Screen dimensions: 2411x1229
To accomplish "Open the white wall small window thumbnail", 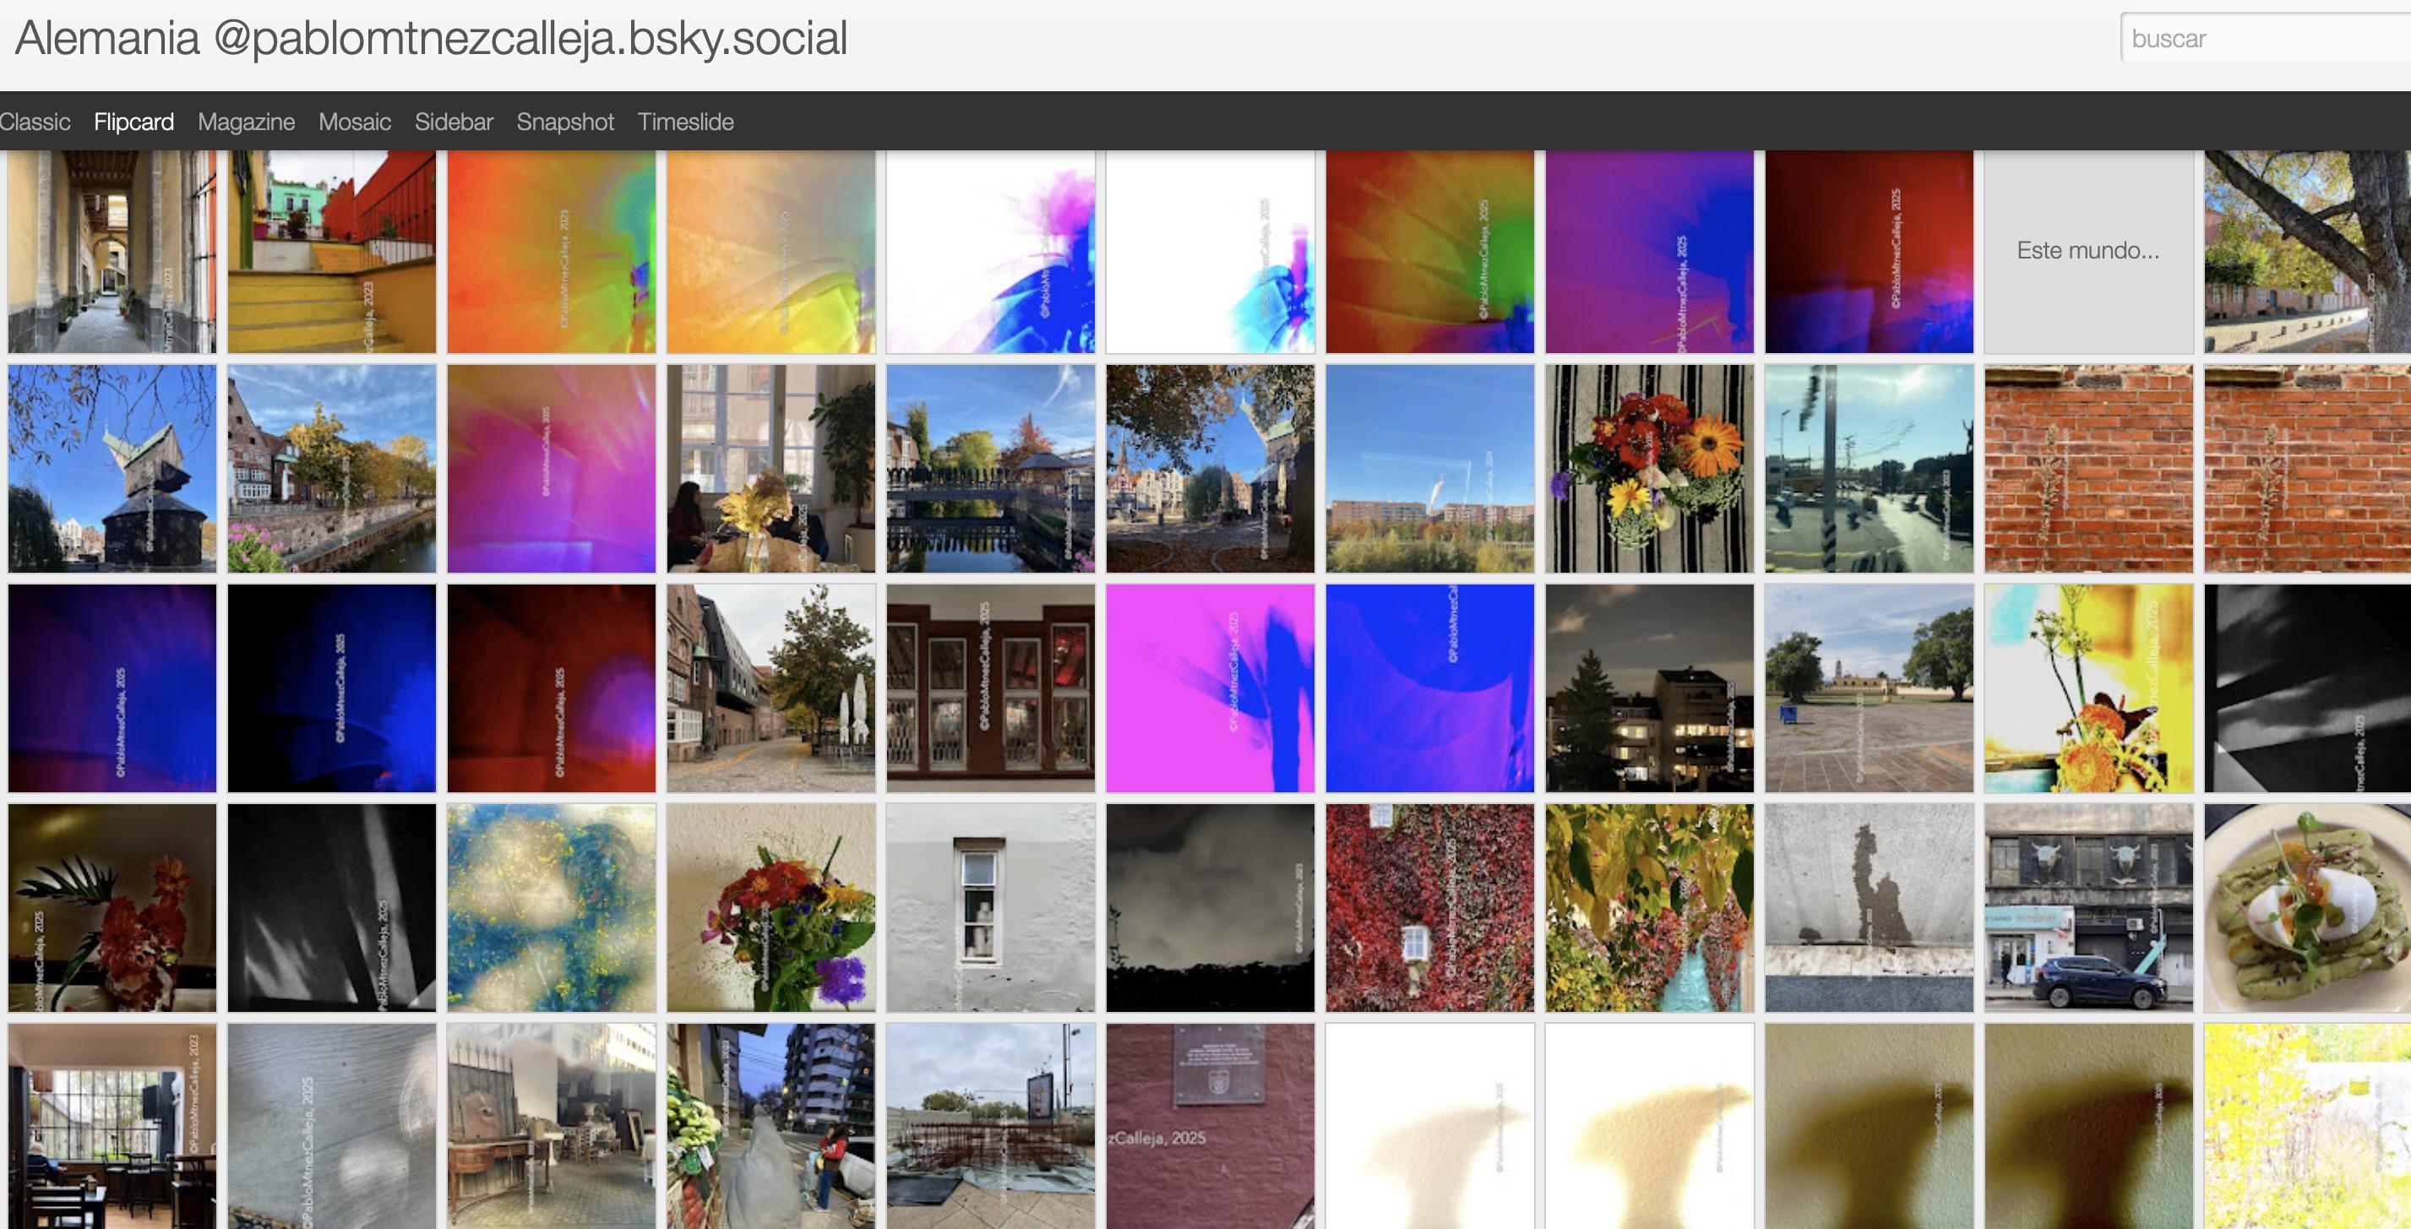I will tap(990, 908).
